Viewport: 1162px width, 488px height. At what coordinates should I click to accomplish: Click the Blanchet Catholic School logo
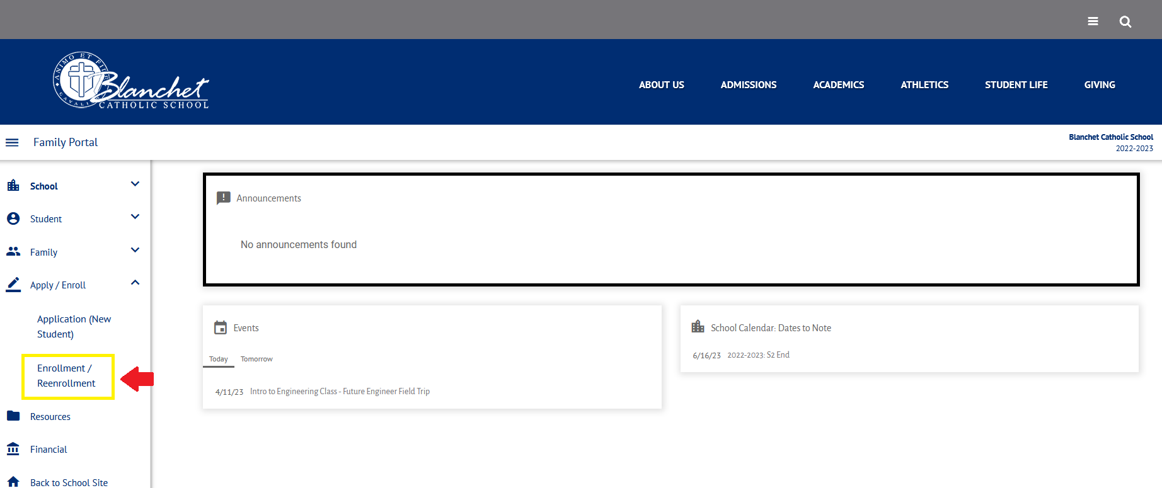(131, 81)
